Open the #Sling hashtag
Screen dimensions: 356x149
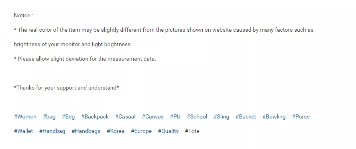(222, 117)
